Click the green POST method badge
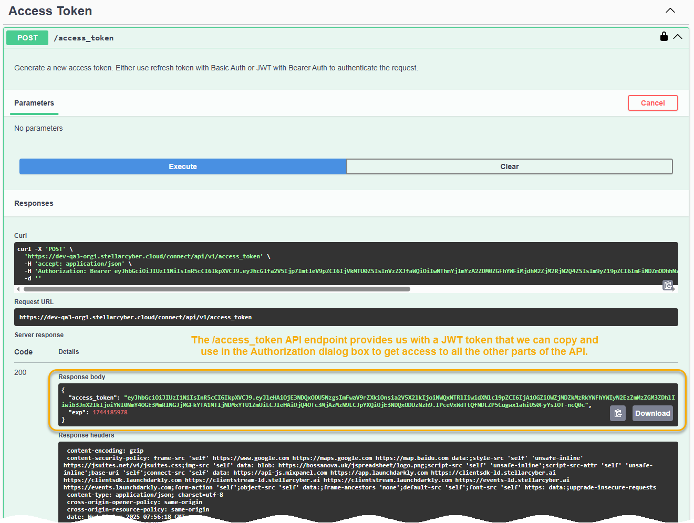This screenshot has height=523, width=694. pyautogui.click(x=27, y=38)
